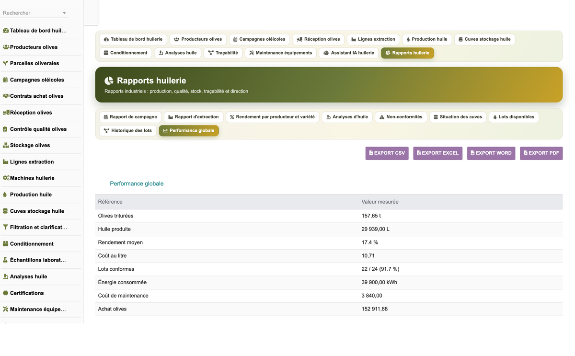Click the Valeur mesurée column header

pos(380,202)
